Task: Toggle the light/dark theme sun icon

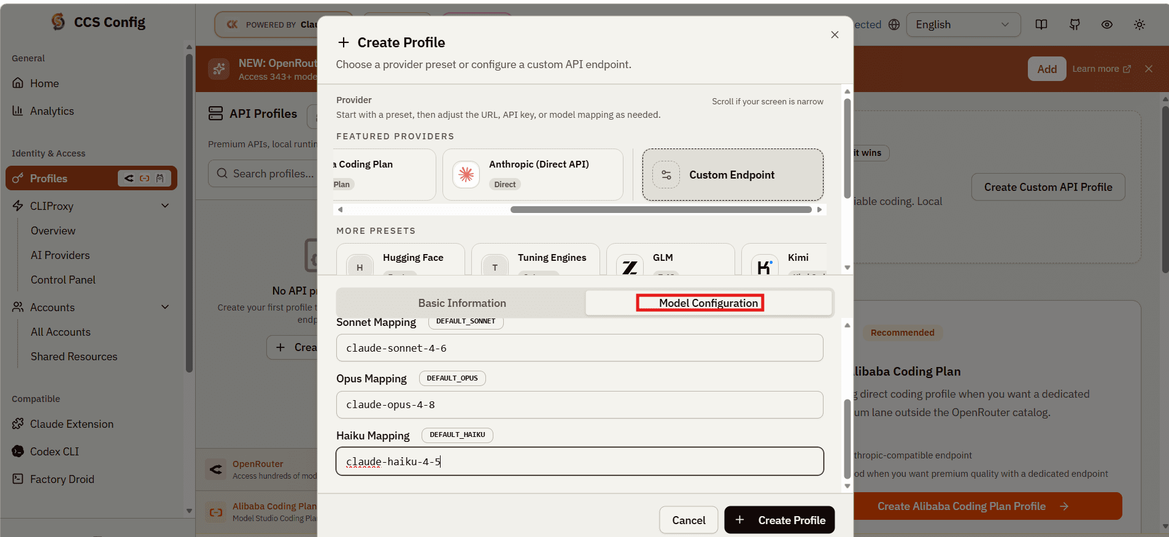Action: pyautogui.click(x=1140, y=25)
